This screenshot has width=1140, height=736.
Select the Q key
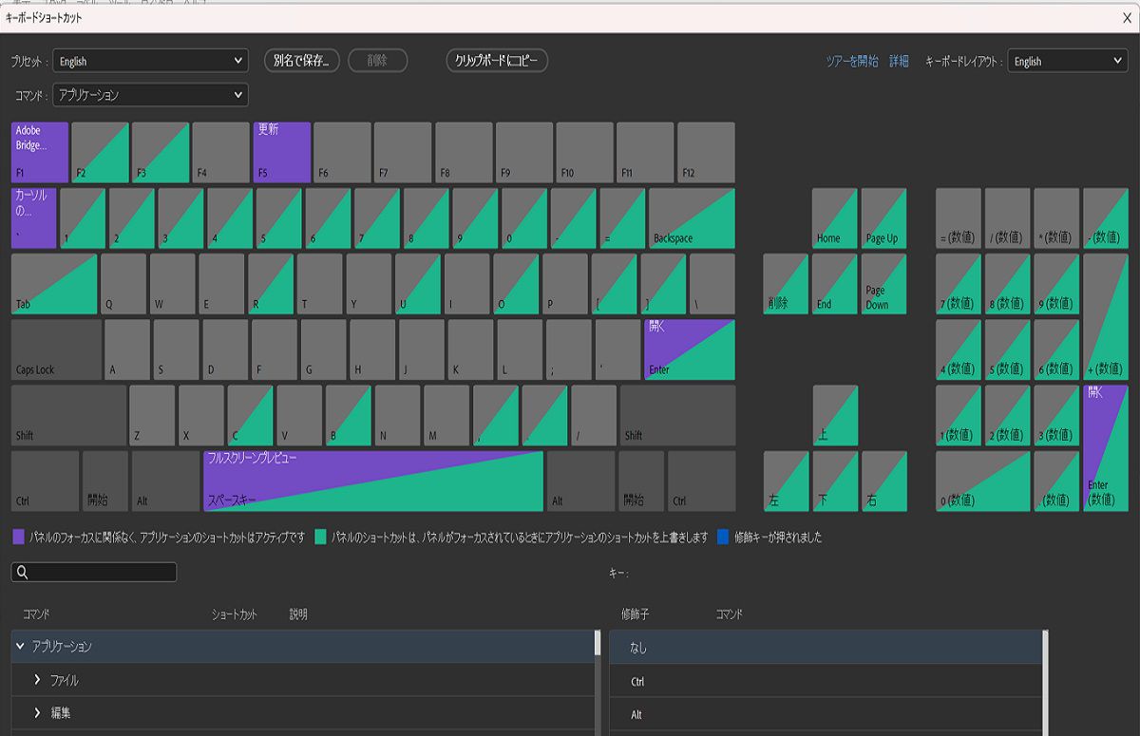123,284
